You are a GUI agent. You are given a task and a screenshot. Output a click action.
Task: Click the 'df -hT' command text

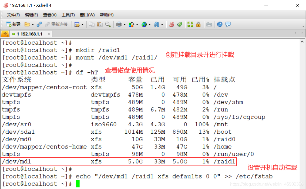87,72
